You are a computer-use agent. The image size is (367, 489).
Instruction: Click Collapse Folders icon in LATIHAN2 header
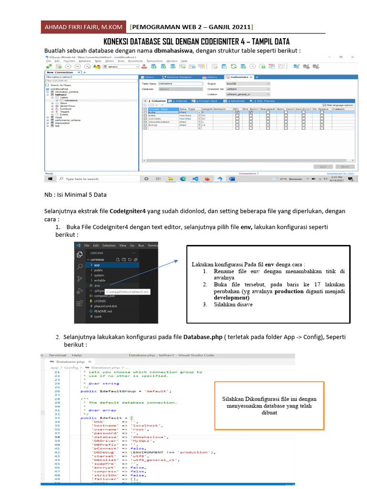(x=135, y=259)
